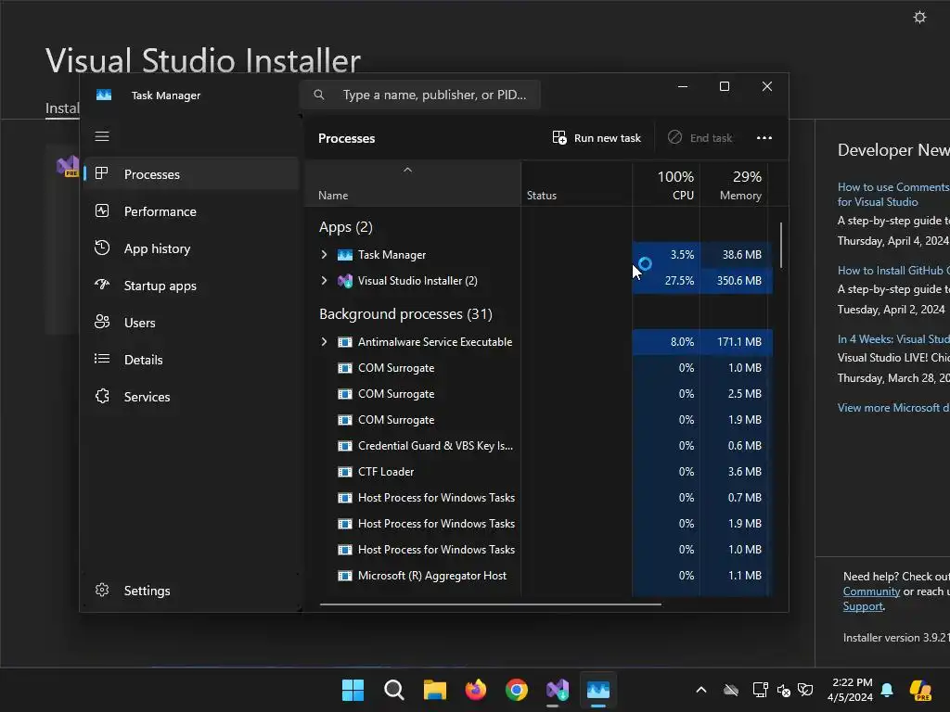Click View more Microsoft developer news link
This screenshot has width=950, height=712.
(x=893, y=408)
